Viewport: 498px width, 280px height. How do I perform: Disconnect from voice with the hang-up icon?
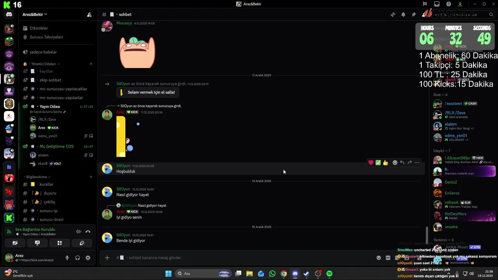pyautogui.click(x=88, y=231)
